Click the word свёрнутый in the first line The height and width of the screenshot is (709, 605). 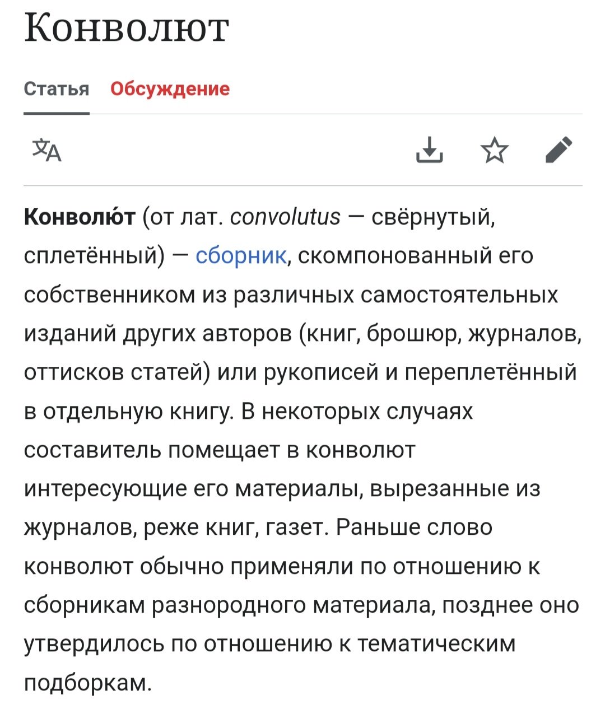(x=432, y=217)
